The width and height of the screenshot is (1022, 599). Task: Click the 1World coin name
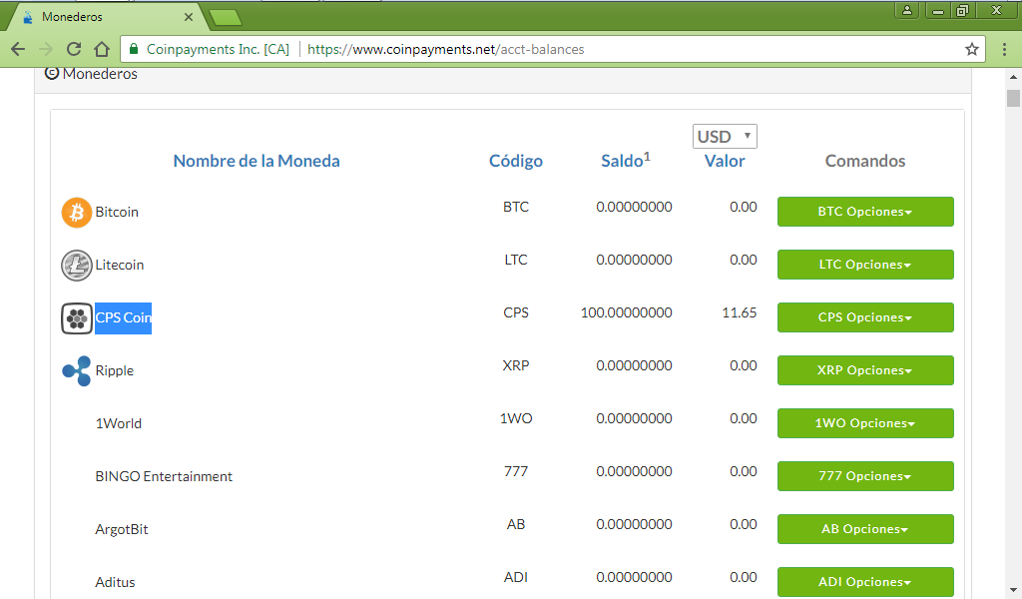[118, 423]
